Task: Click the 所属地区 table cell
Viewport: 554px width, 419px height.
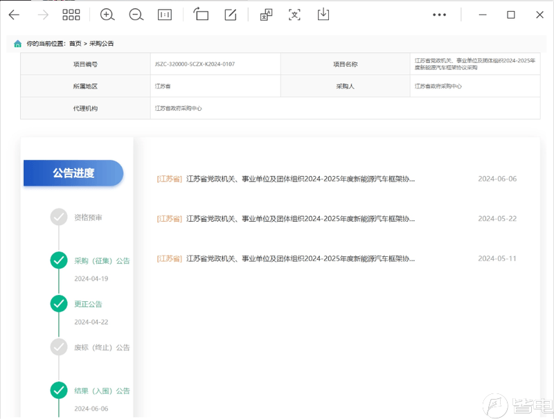Action: tap(85, 86)
